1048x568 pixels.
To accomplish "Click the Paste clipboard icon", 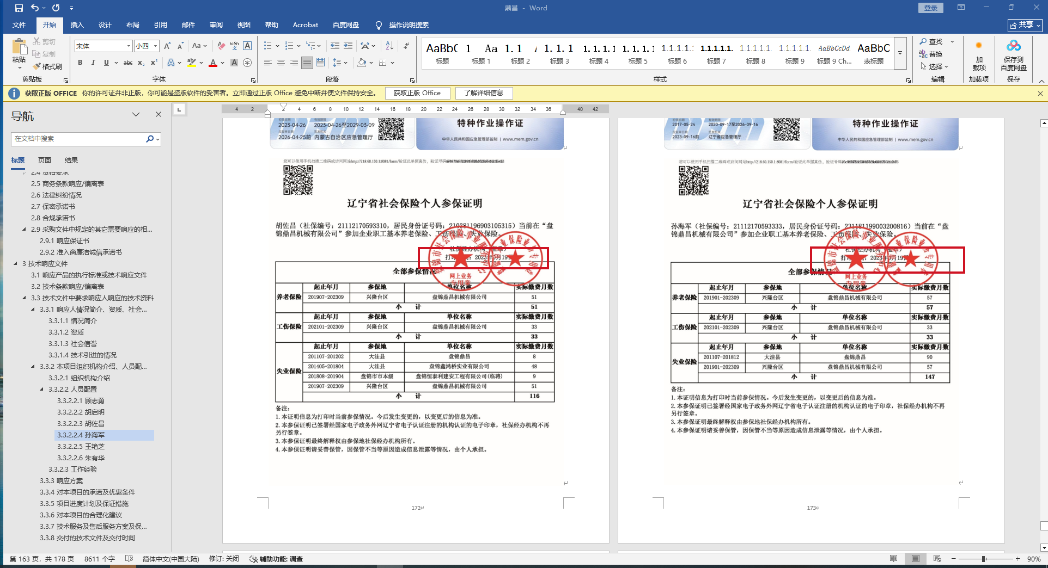I will pos(19,47).
